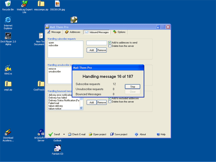This screenshot has height=162, width=216.
Task: Open ArGoSoft Mail Server shortcut
Action: [x=41, y=135]
